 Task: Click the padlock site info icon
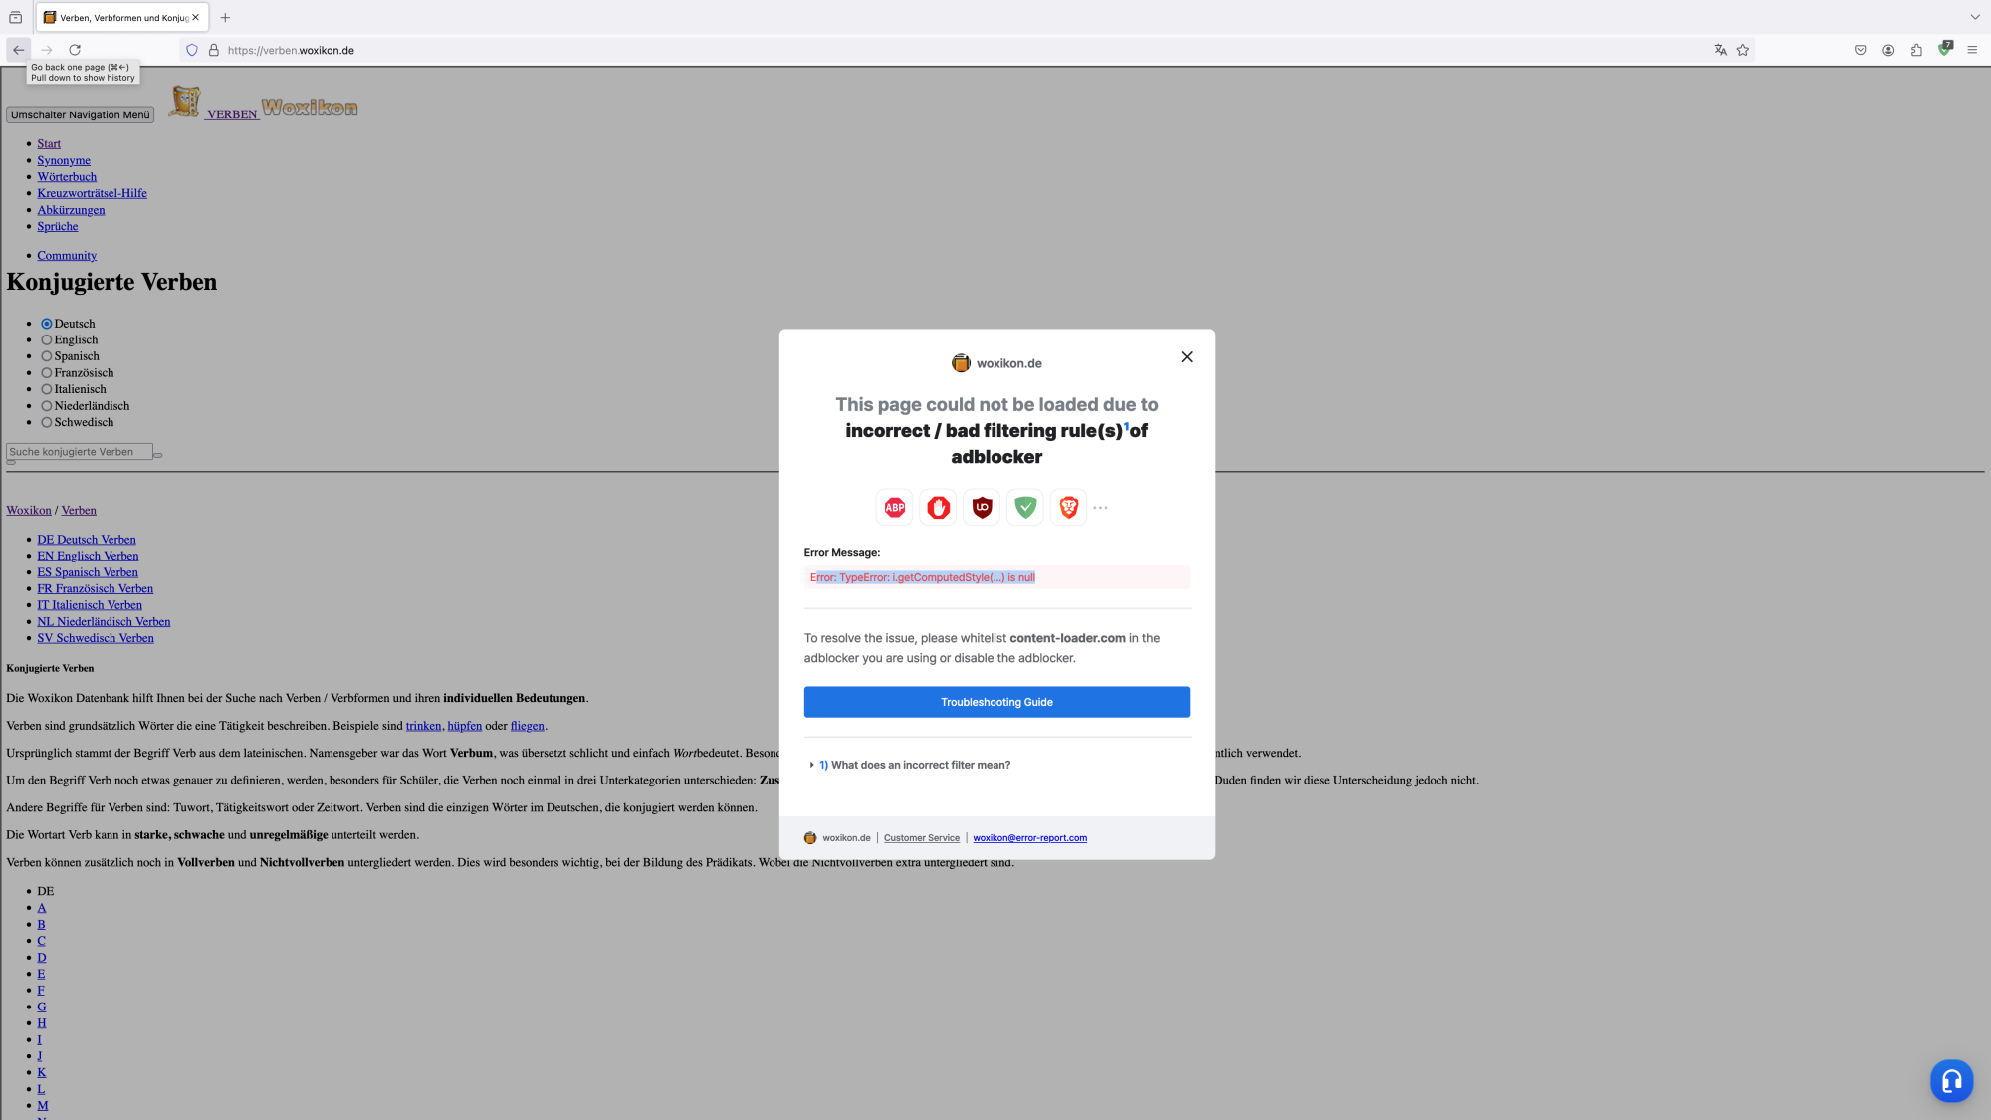[x=213, y=50]
